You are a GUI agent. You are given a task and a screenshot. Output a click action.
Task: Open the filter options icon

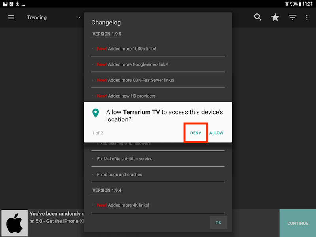[292, 17]
